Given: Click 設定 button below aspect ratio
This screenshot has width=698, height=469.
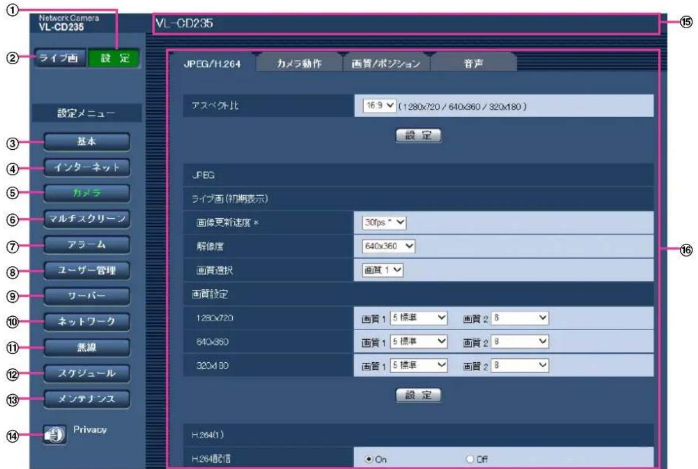Looking at the screenshot, I should point(419,136).
